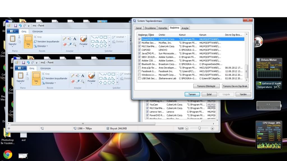The width and height of the screenshot is (287, 161).
Task: Click the Seç selection rectangle in ms - Paint
Action: tap(28, 39)
